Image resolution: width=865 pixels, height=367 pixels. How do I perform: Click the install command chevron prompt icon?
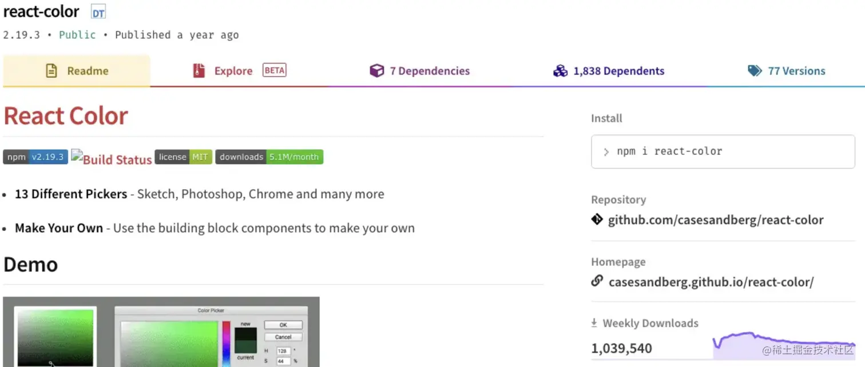[x=606, y=152]
